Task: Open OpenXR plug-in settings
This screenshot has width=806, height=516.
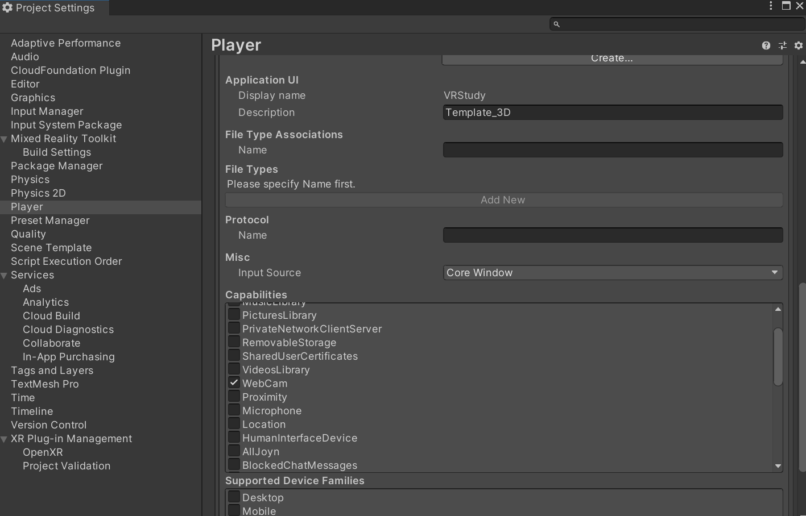Action: point(43,452)
